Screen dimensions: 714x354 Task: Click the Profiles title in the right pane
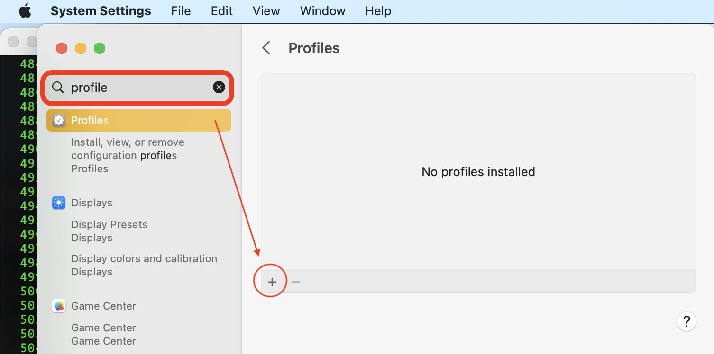coord(314,48)
